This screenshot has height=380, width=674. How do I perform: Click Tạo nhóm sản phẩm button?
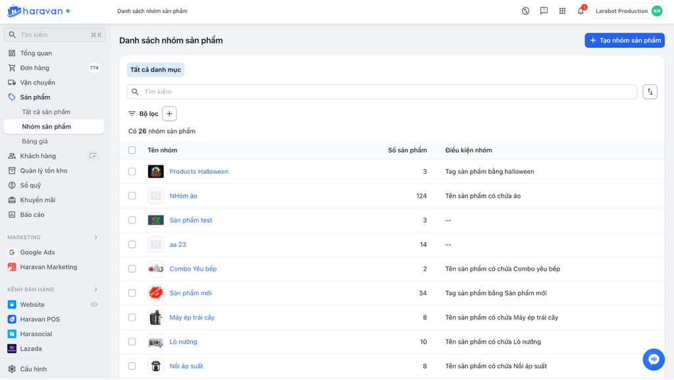pyautogui.click(x=625, y=40)
